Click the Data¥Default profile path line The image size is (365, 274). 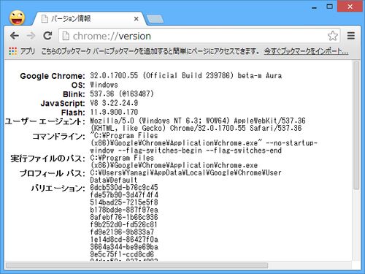[113, 180]
